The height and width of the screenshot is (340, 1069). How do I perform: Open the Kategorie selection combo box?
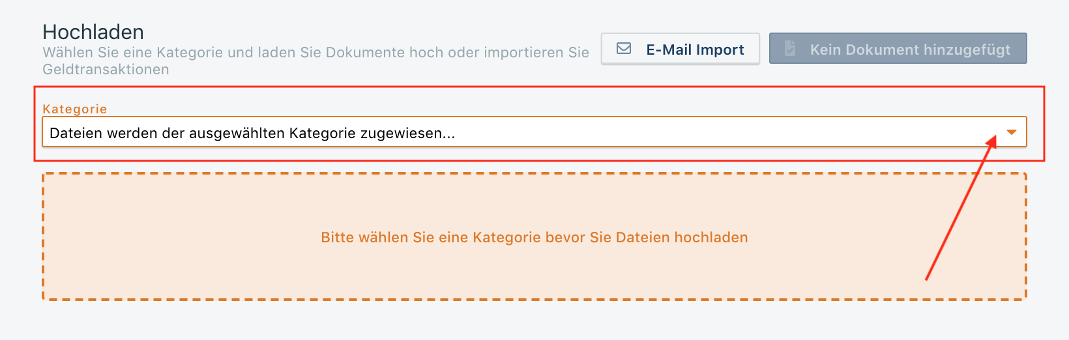[x=534, y=132]
